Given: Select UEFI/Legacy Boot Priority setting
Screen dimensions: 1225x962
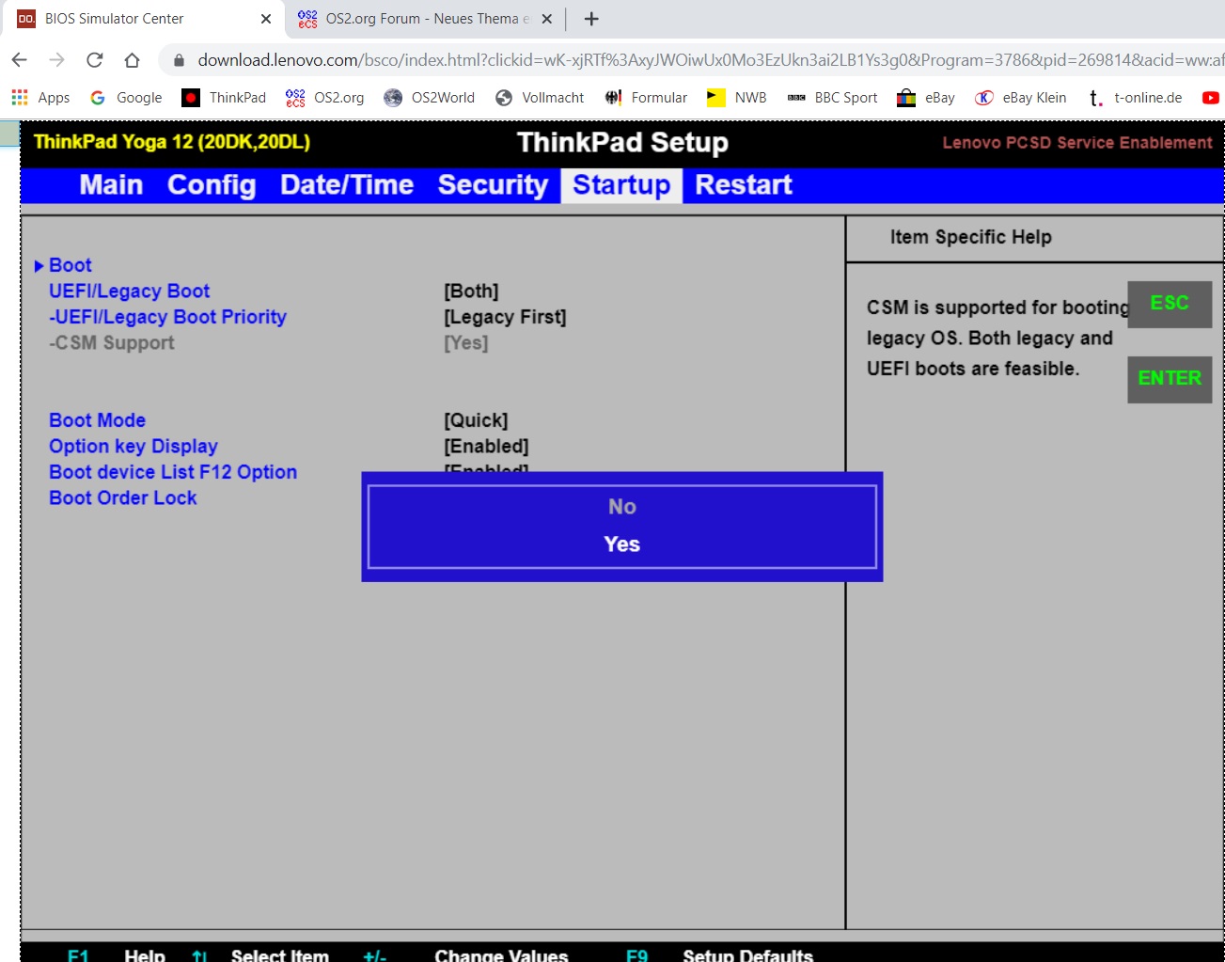Looking at the screenshot, I should (x=167, y=317).
